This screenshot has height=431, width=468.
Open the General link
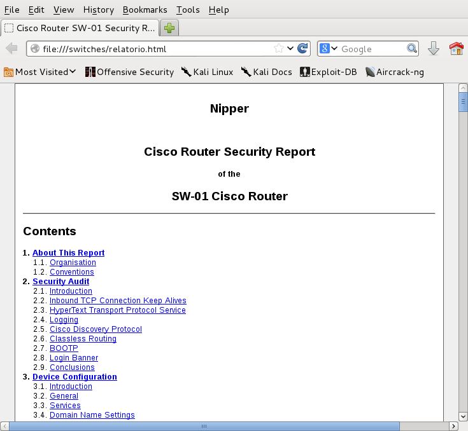64,396
